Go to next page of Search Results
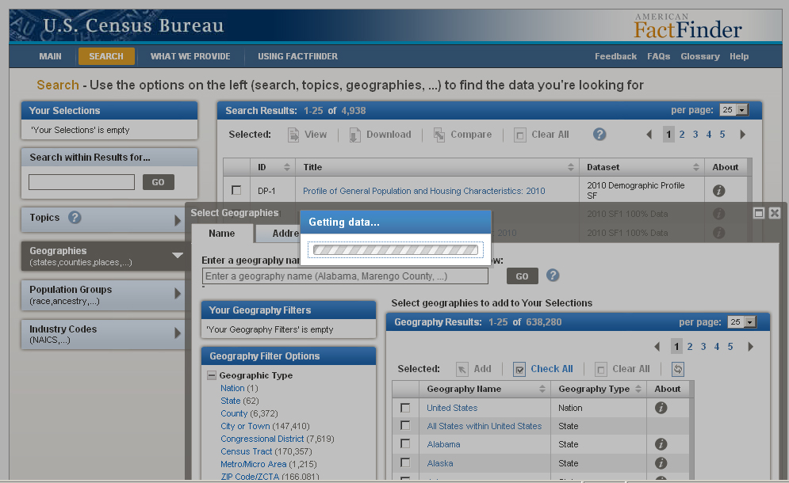 click(743, 134)
